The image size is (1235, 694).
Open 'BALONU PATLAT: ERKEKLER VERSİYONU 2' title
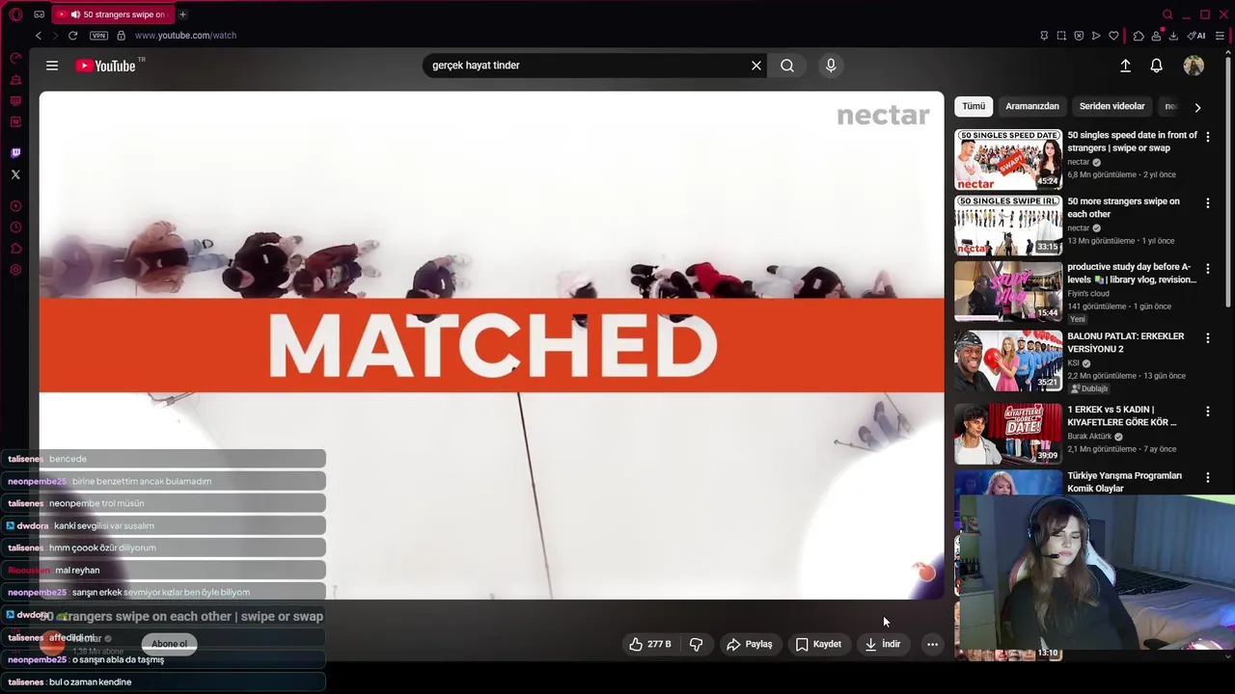click(x=1125, y=343)
